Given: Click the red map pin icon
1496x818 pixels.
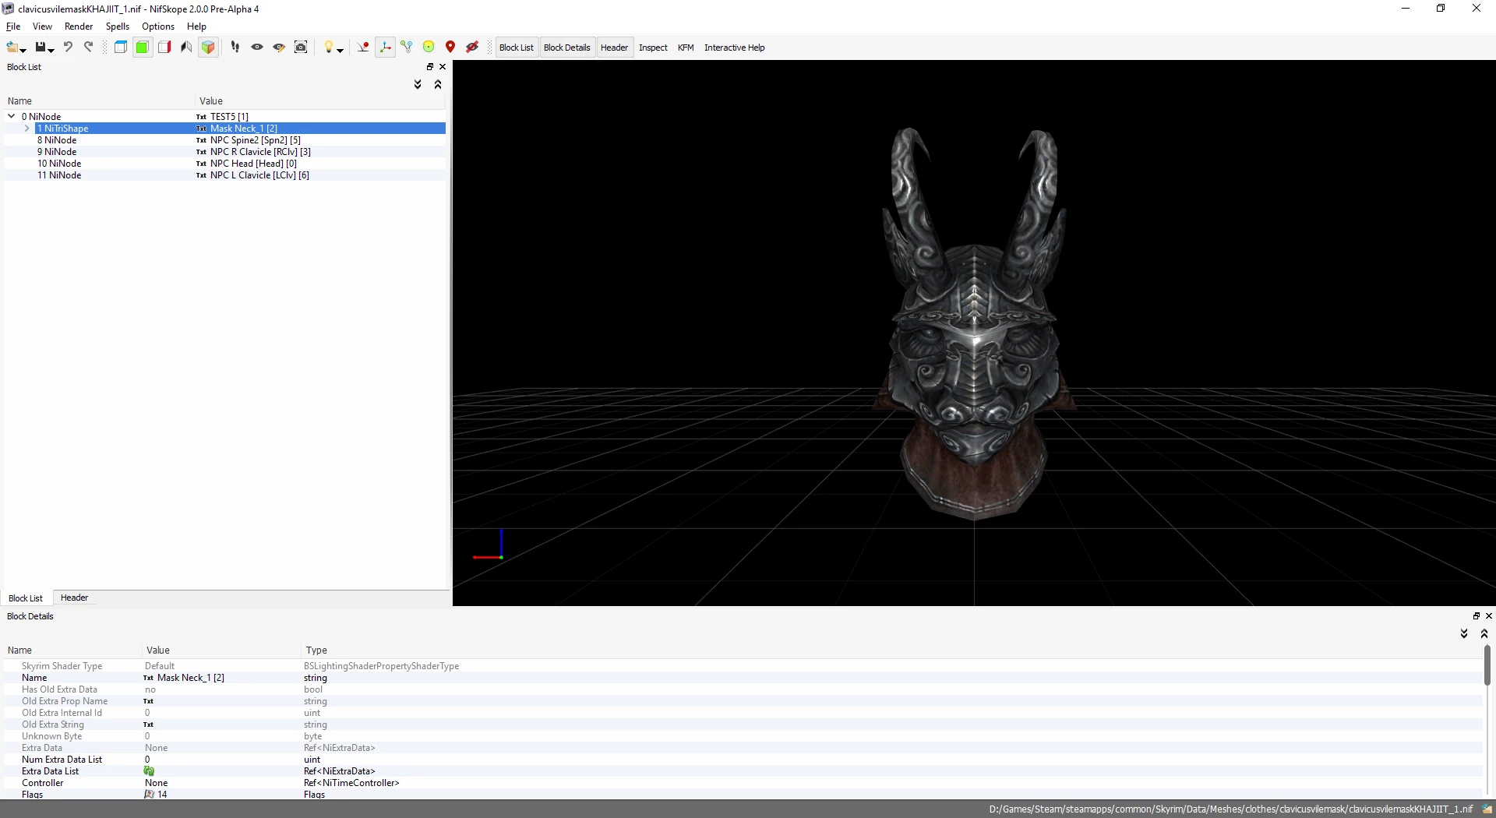Looking at the screenshot, I should pyautogui.click(x=450, y=47).
